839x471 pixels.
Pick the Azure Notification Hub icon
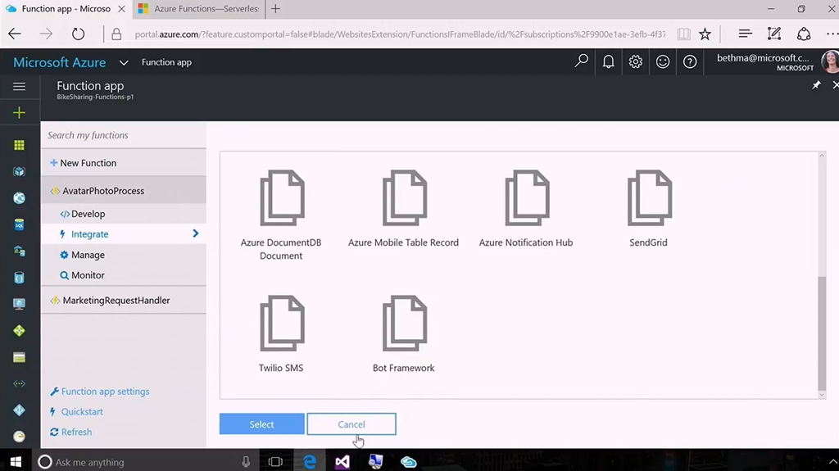(x=526, y=199)
